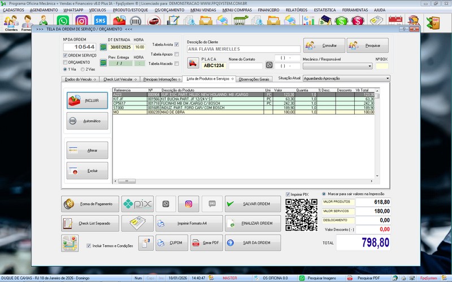Click the Instagram share button below the list
The height and width of the screenshot is (282, 452).
click(189, 204)
